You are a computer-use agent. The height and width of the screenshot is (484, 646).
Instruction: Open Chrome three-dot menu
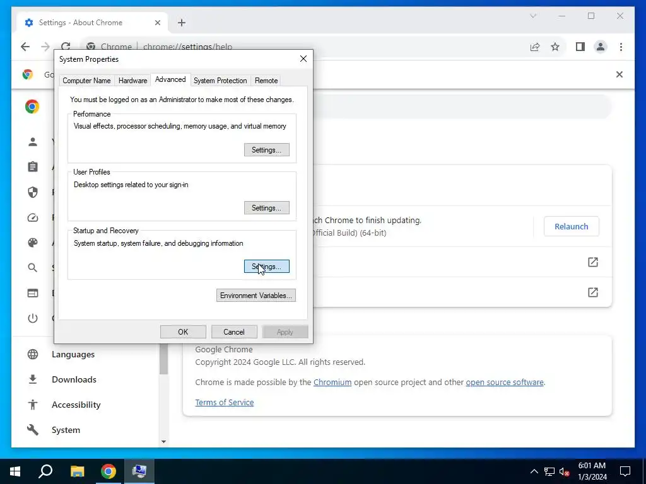(x=621, y=47)
